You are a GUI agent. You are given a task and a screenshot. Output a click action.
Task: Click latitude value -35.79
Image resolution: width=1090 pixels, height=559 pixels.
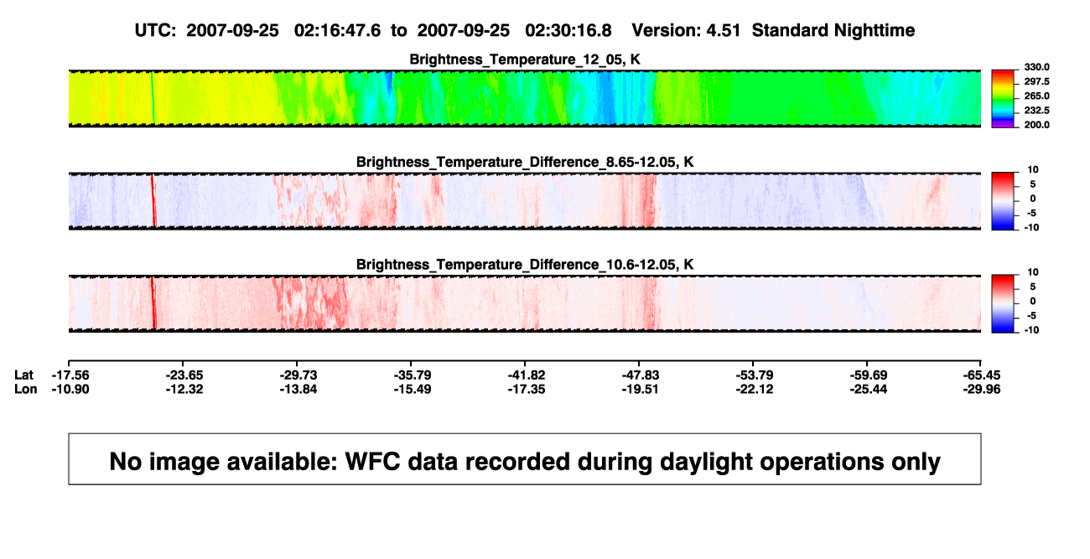[412, 374]
